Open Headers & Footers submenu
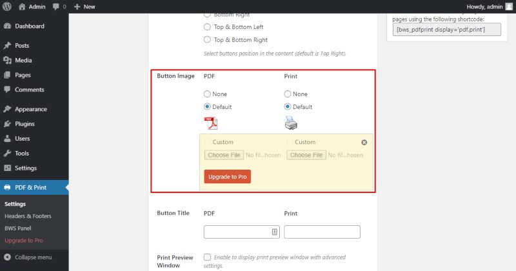 pos(28,216)
